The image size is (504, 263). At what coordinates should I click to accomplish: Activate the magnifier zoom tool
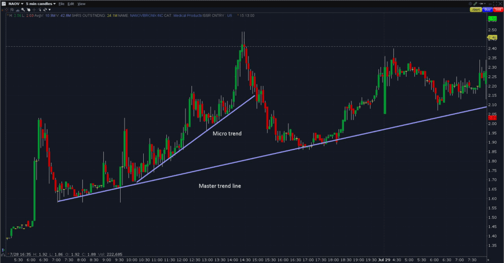point(23,10)
